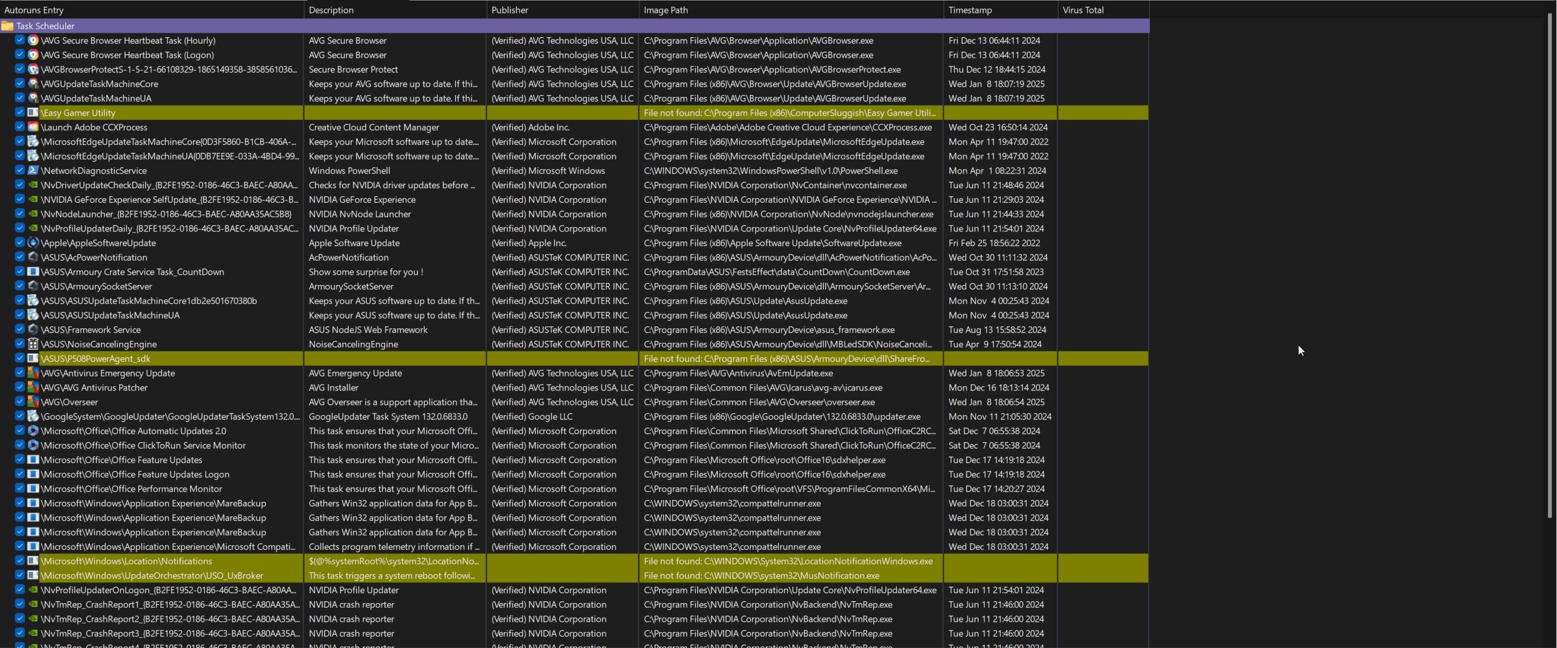
Task: Click the AVG icon beside AVG\Overseer
Action: tap(34, 401)
